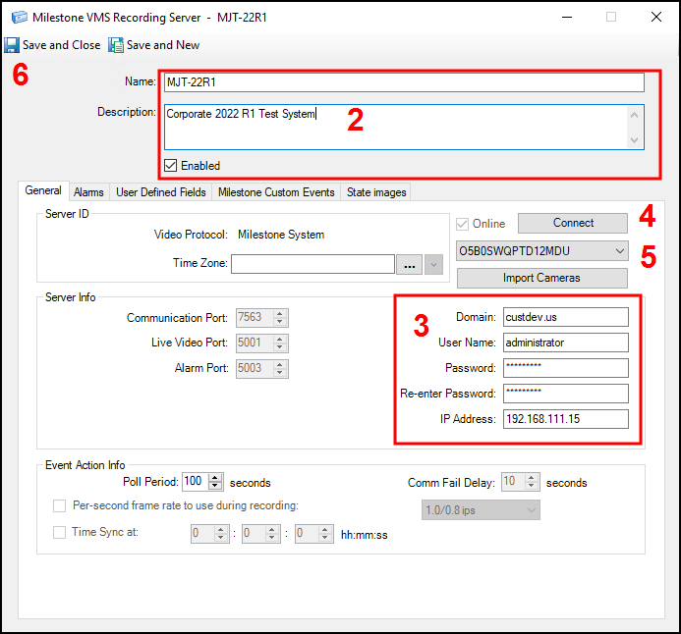Image resolution: width=681 pixels, height=634 pixels.
Task: Click the Connect button
Action: tap(573, 223)
